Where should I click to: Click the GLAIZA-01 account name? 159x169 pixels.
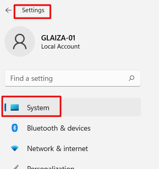pos(58,38)
